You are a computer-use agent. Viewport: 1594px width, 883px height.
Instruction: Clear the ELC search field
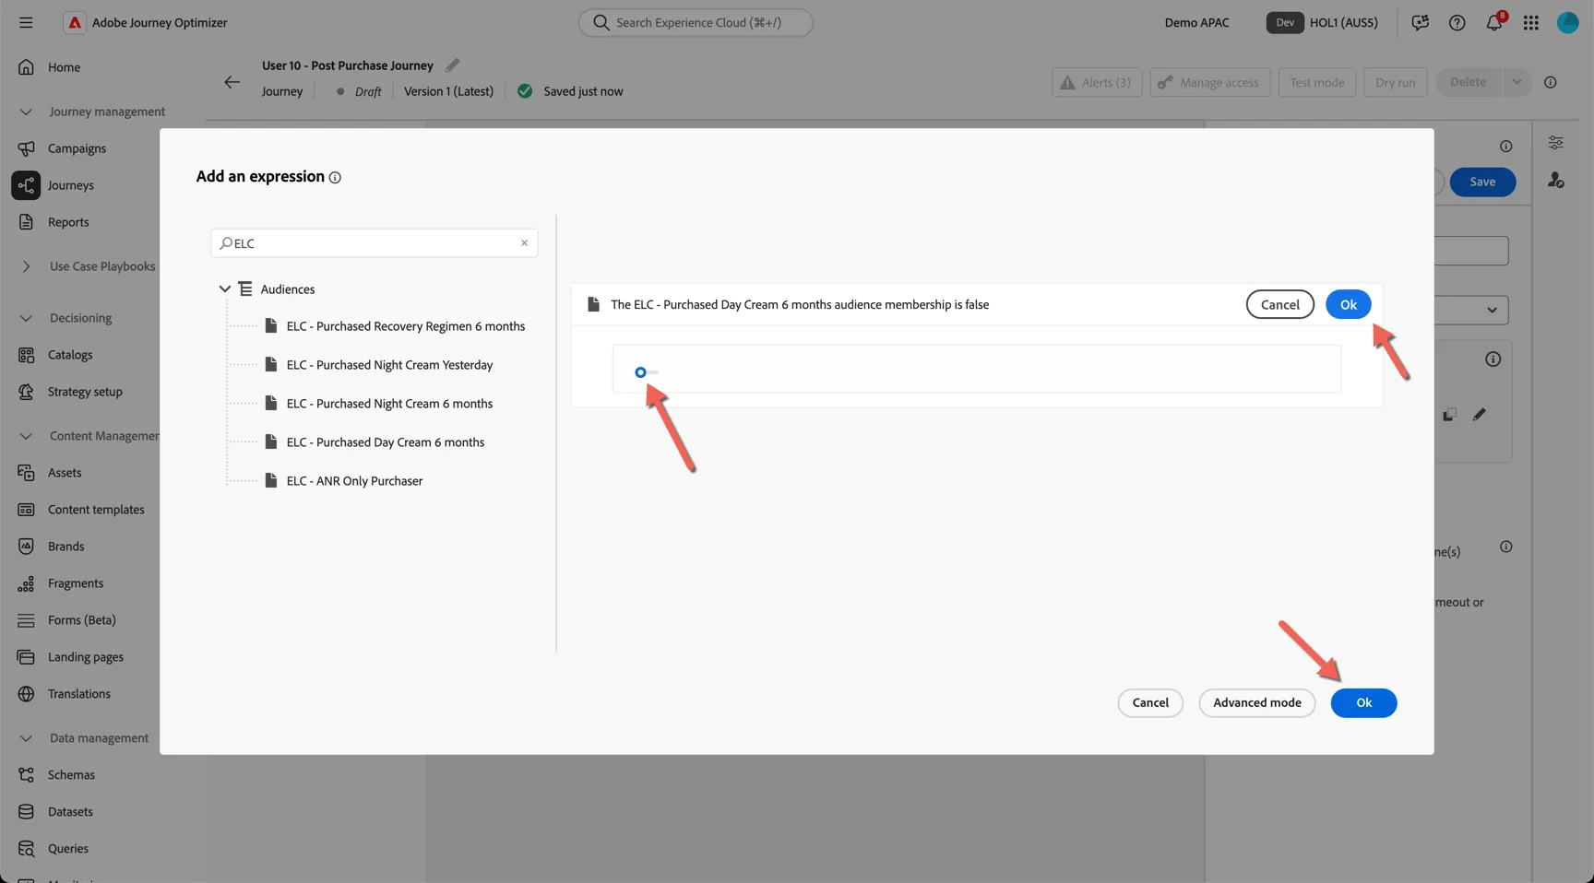524,243
